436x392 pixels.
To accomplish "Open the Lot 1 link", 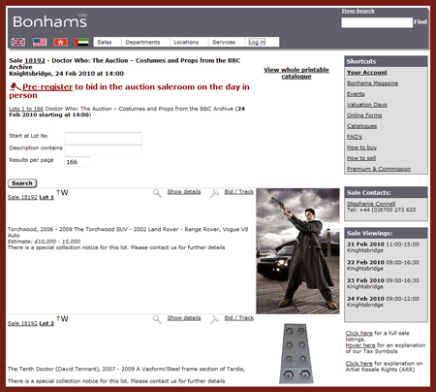I will coord(47,197).
